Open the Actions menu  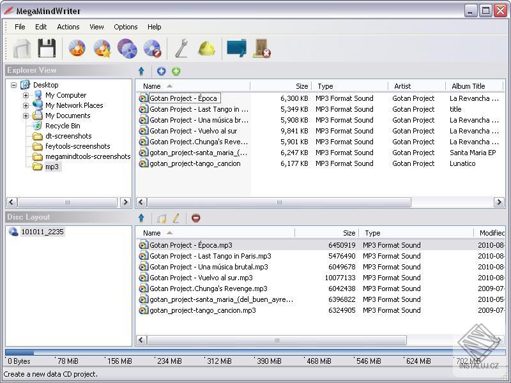coord(68,27)
